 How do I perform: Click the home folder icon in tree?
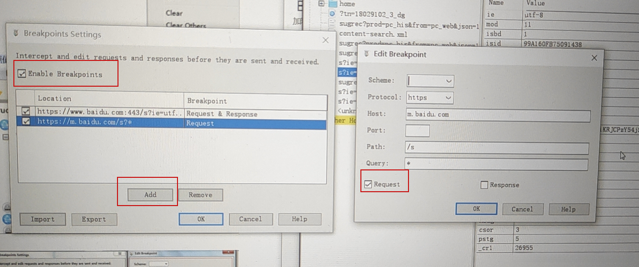tap(332, 4)
